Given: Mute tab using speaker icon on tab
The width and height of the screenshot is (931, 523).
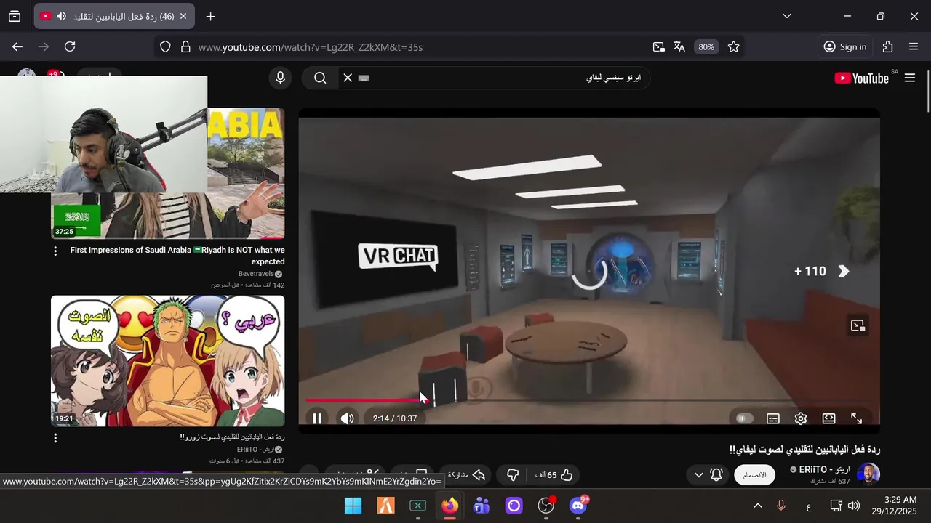Looking at the screenshot, I should click(x=61, y=16).
